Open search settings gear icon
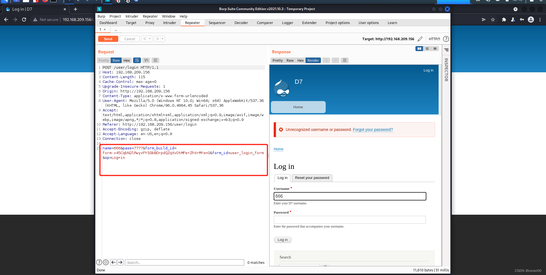Image resolution: width=546 pixels, height=275 pixels. tap(106, 262)
